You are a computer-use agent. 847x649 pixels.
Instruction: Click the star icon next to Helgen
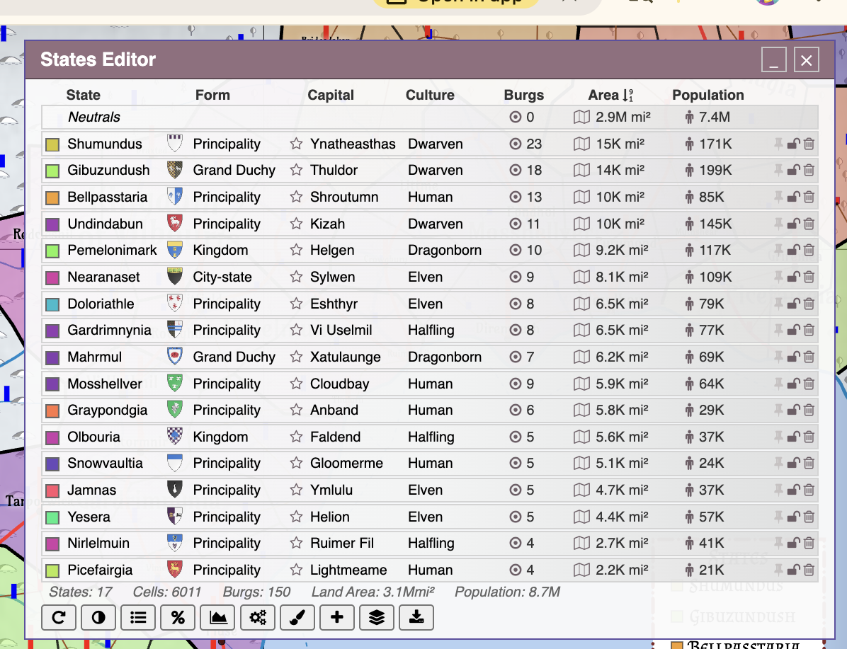click(296, 250)
